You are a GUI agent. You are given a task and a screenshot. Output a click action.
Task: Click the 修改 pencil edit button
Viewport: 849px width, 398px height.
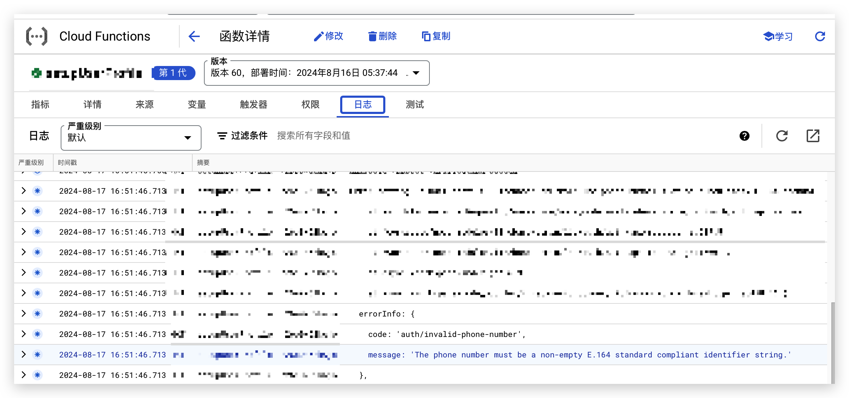click(x=328, y=36)
